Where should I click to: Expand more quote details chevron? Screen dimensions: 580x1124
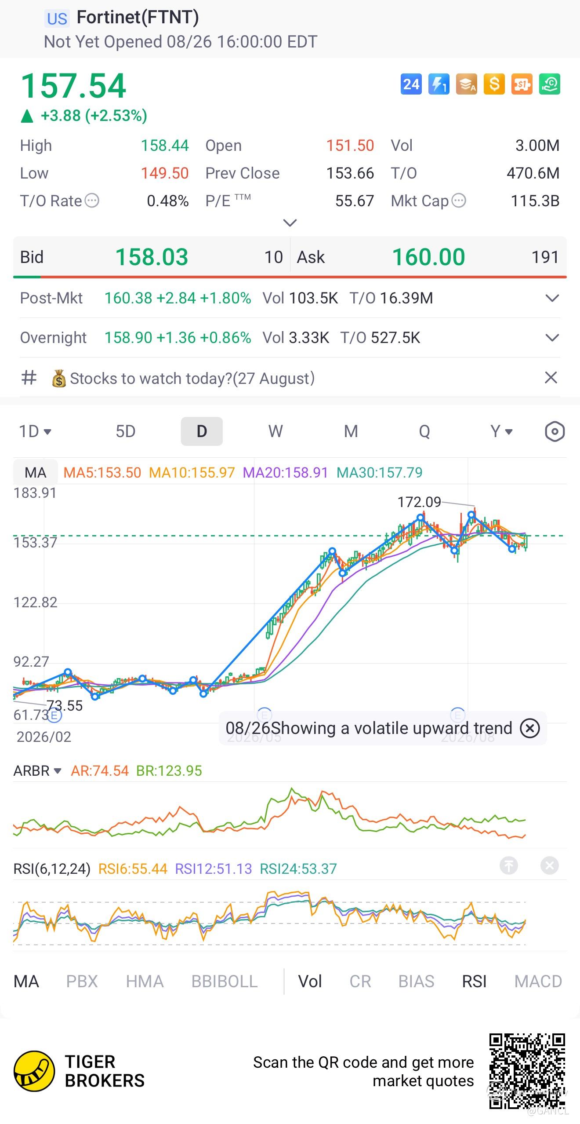pos(290,223)
